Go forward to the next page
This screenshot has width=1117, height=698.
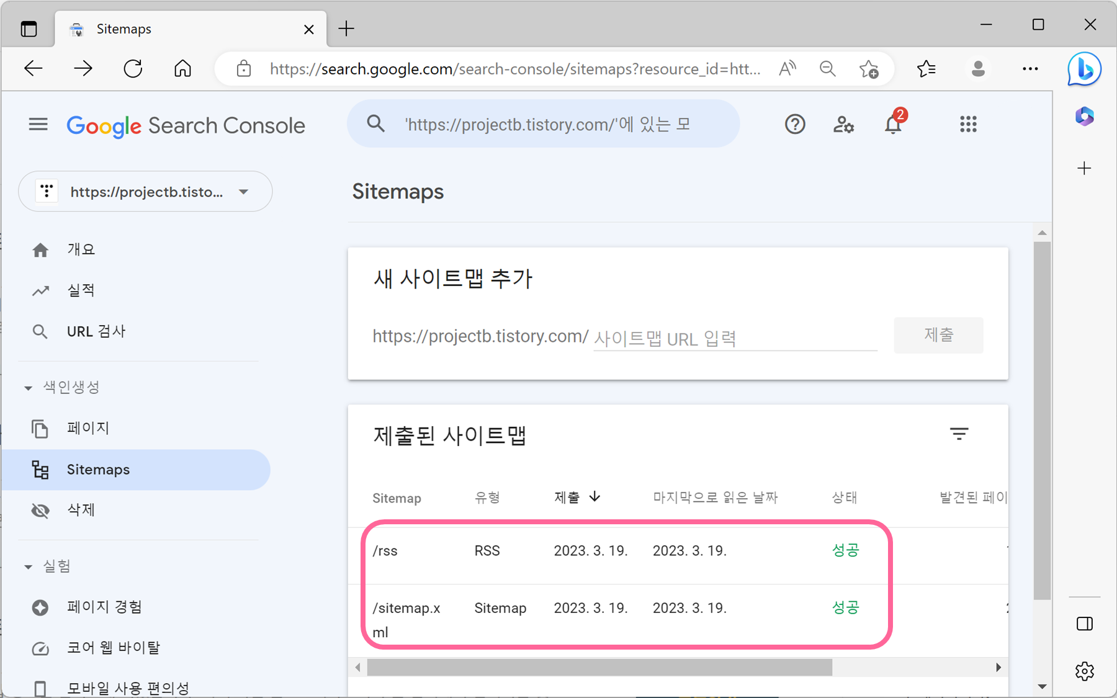pos(83,68)
